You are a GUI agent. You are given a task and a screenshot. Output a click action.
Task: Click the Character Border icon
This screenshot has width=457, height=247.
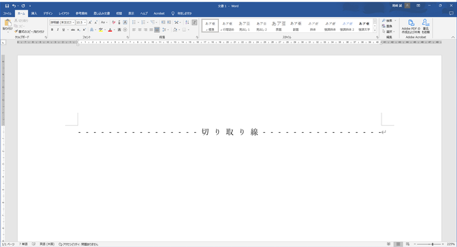point(125,23)
